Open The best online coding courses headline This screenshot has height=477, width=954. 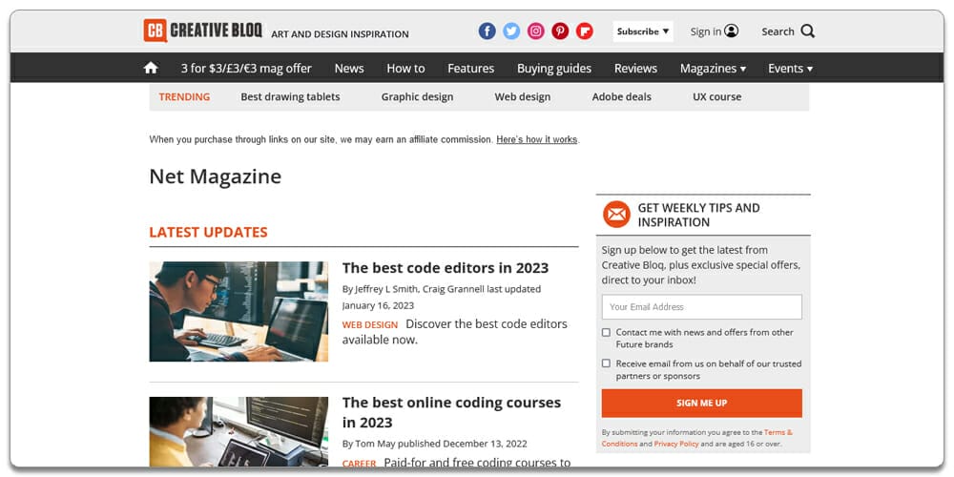pos(451,412)
